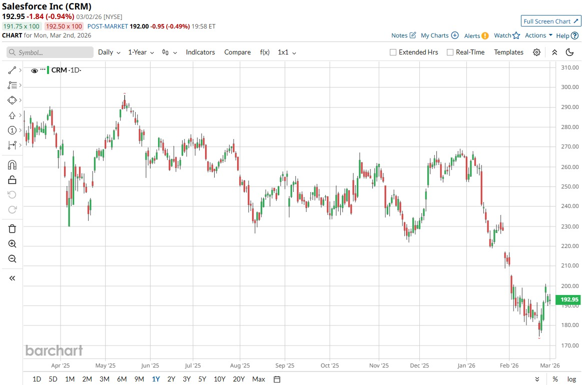Add CRM to Watch list
Screen dimensions: 582x385
tap(507, 35)
